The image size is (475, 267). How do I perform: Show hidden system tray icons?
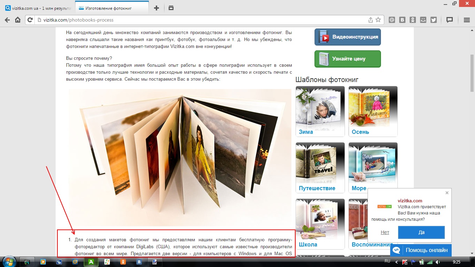[x=396, y=262]
